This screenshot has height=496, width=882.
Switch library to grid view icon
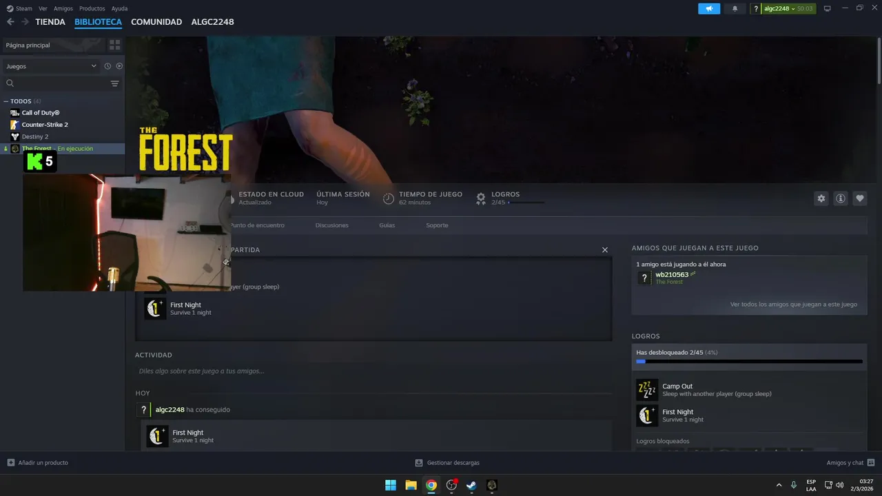(114, 45)
